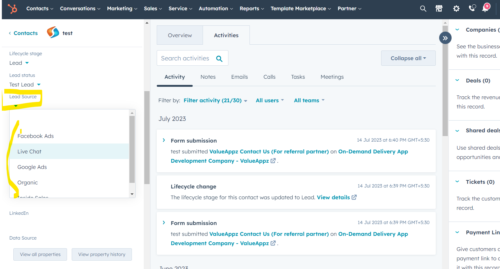Expand the Form submission at 6:39 PM
This screenshot has width=500, height=269.
coord(164,223)
